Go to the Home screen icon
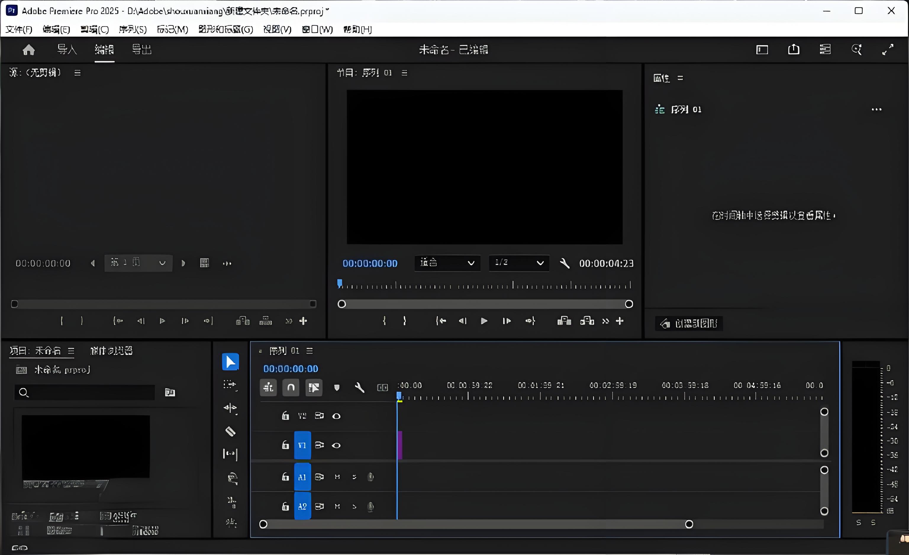The image size is (909, 555). (28, 50)
